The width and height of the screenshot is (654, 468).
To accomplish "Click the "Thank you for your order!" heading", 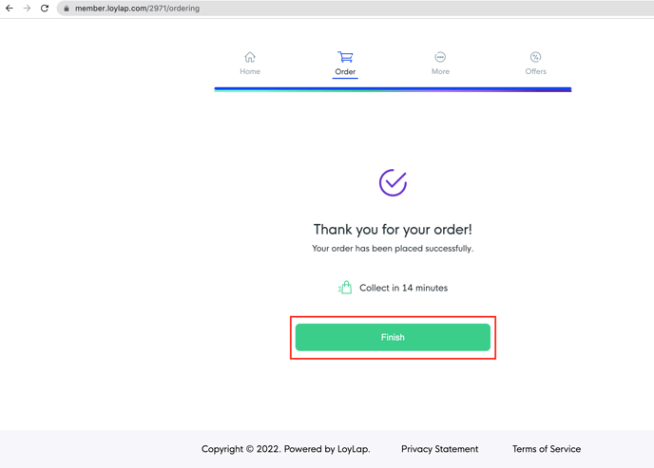I will click(x=393, y=230).
